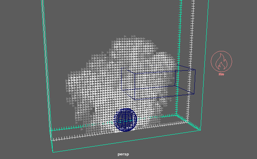Viewport: 257px width, 159px height.
Task: Click the back corner where rulers meet
Action: coord(188,122)
